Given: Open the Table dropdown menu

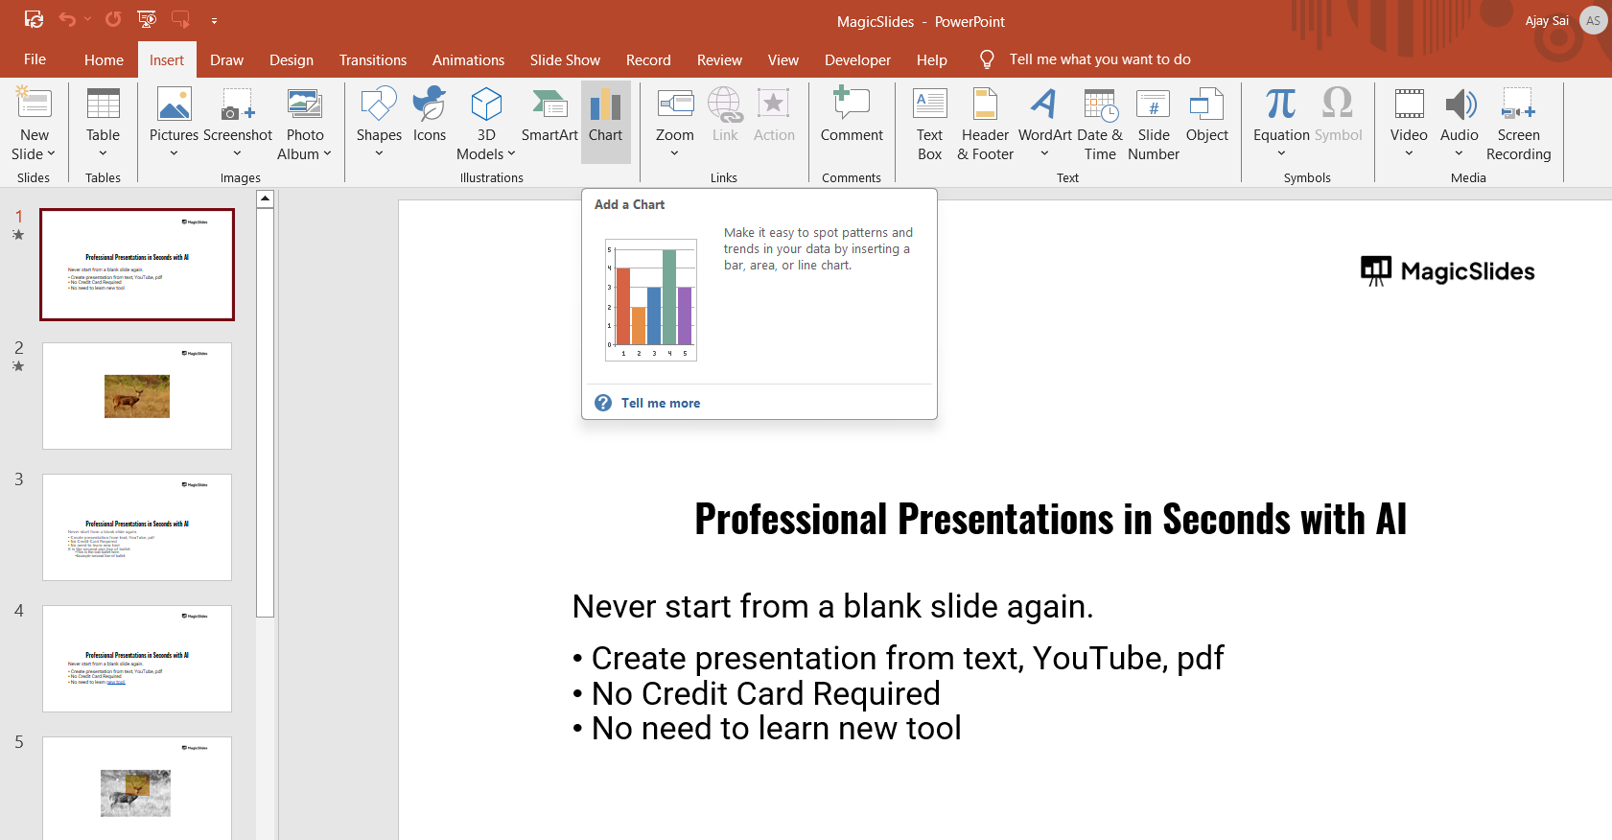Looking at the screenshot, I should (x=103, y=153).
